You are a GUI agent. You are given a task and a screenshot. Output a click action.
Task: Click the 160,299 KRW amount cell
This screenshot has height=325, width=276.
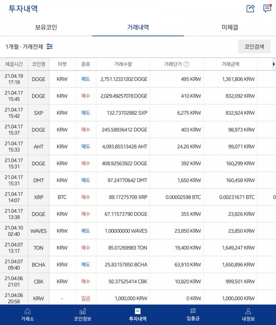coord(230,164)
